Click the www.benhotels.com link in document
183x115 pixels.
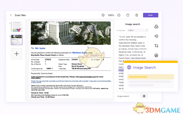tap(87, 77)
